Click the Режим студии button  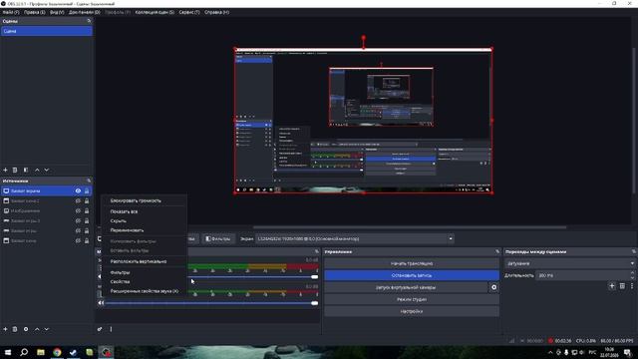[x=412, y=299]
